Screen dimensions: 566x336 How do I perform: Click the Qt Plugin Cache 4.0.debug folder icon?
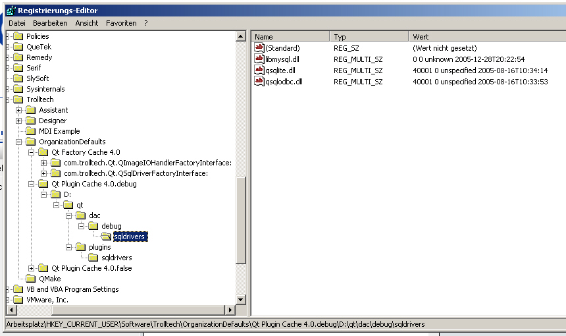tap(43, 184)
